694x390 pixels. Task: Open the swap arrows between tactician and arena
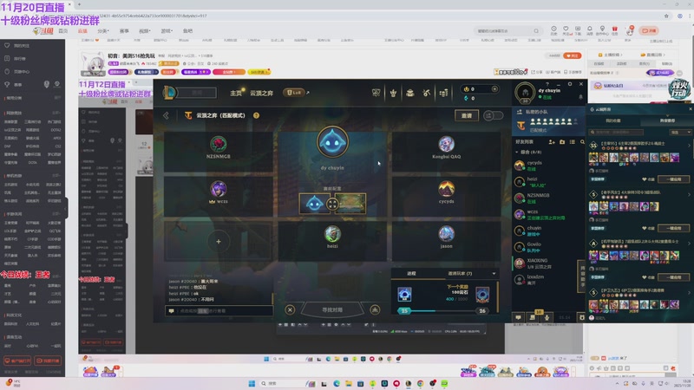[332, 204]
